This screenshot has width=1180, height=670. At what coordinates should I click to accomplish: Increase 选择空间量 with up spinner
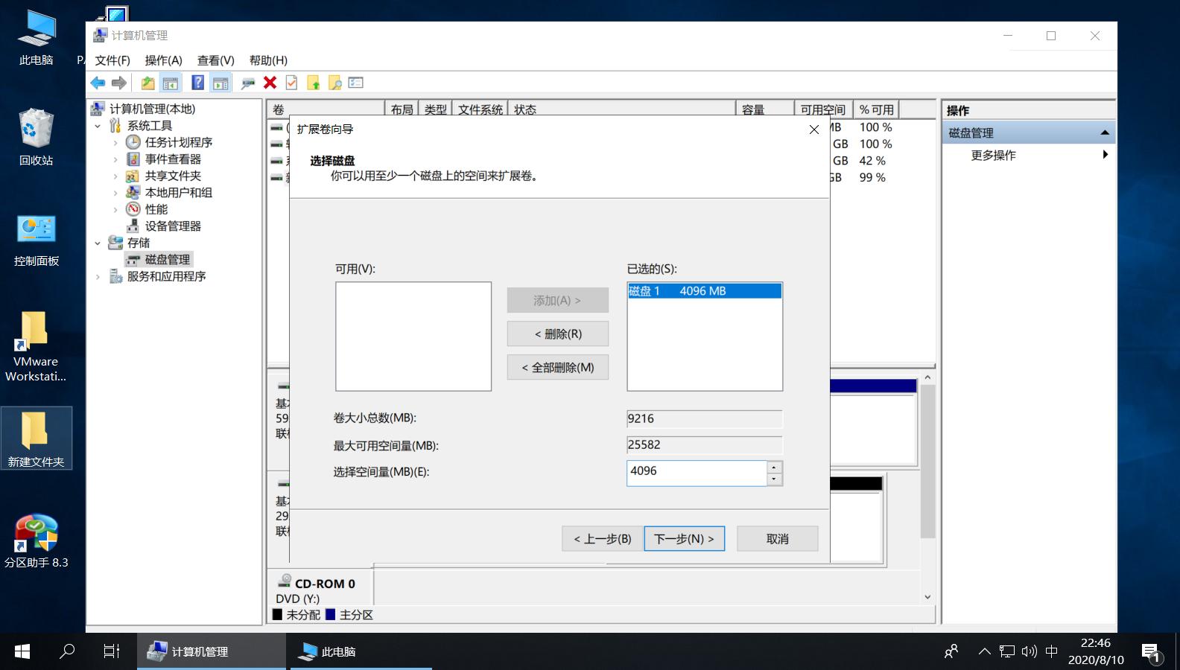pos(775,467)
